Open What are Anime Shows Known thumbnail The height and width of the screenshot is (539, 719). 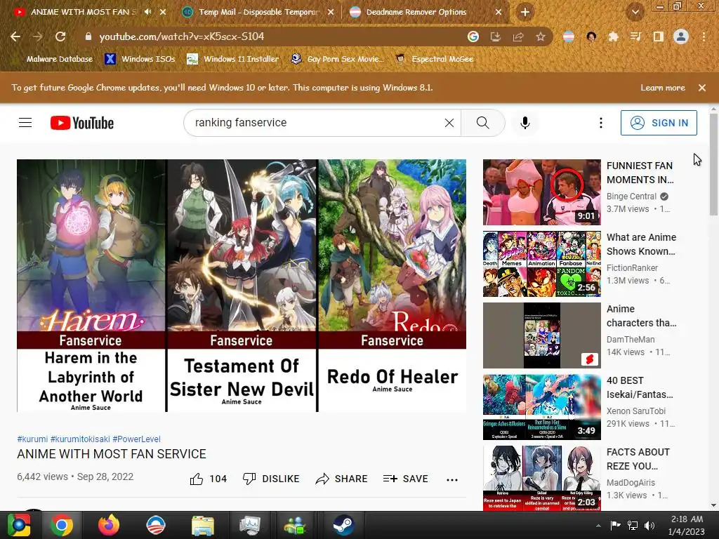[x=541, y=264]
